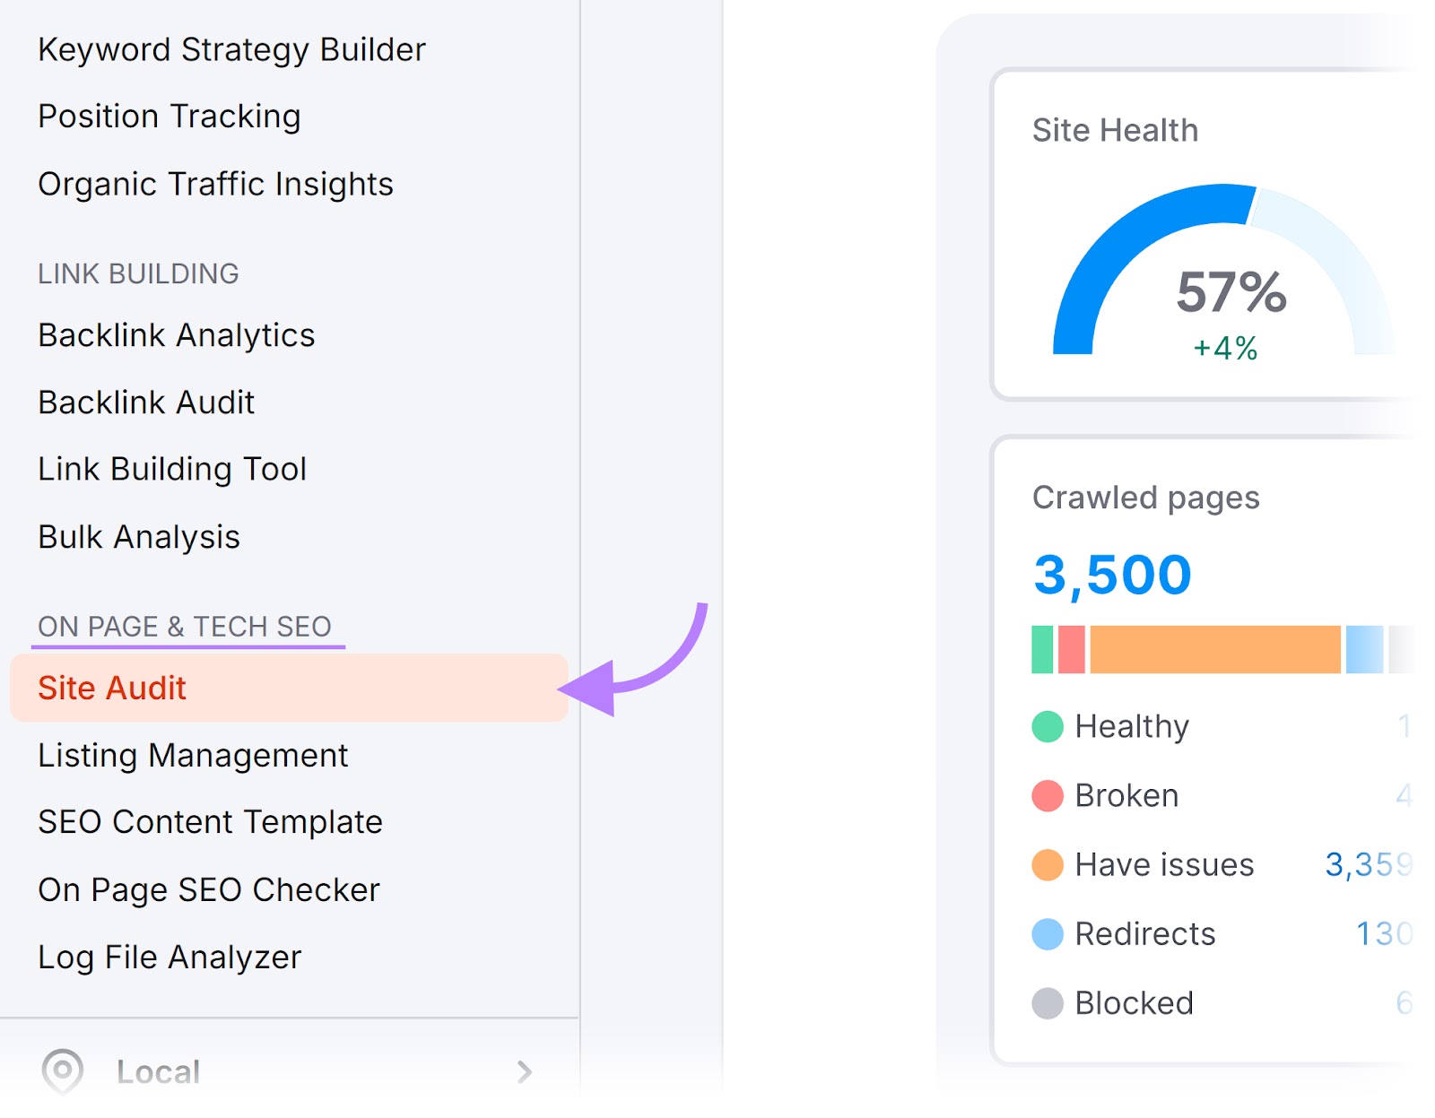Screen dimensions: 1435x1118
Task: Open the Log File Analyzer
Action: [169, 957]
